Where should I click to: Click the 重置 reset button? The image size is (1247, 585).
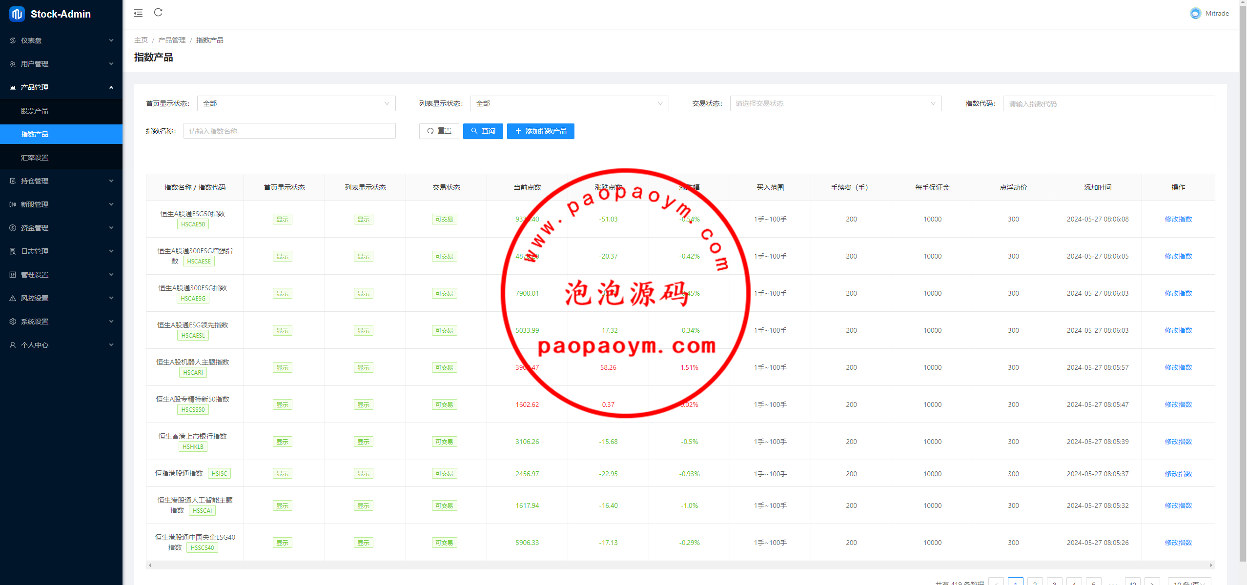point(439,131)
